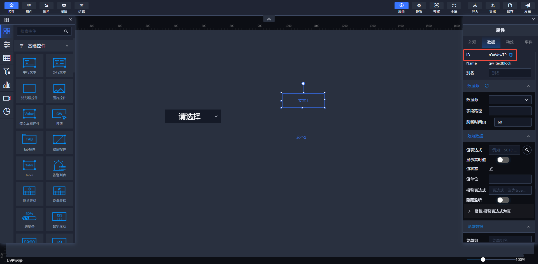The image size is (538, 264).
Task: Choose the Tab控件 control
Action: click(x=29, y=142)
